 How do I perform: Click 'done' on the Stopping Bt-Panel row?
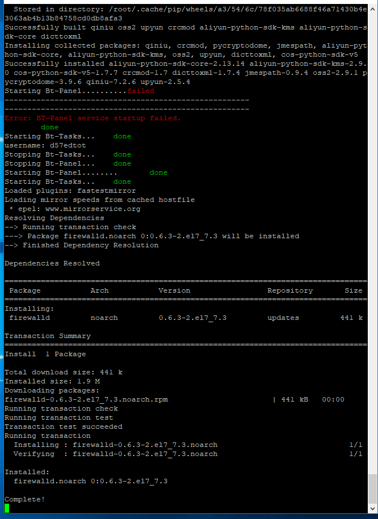coord(122,163)
